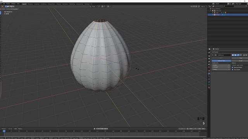Collapse the Collection row in outliner
This screenshot has width=248, height=139.
point(210,11)
